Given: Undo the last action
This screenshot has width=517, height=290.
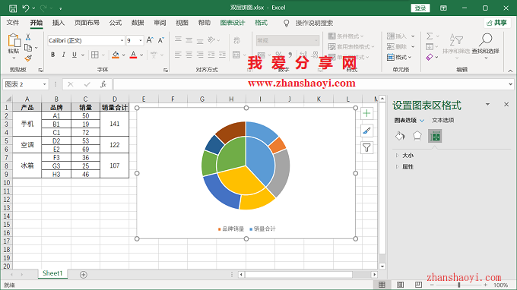Looking at the screenshot, I should 26,8.
